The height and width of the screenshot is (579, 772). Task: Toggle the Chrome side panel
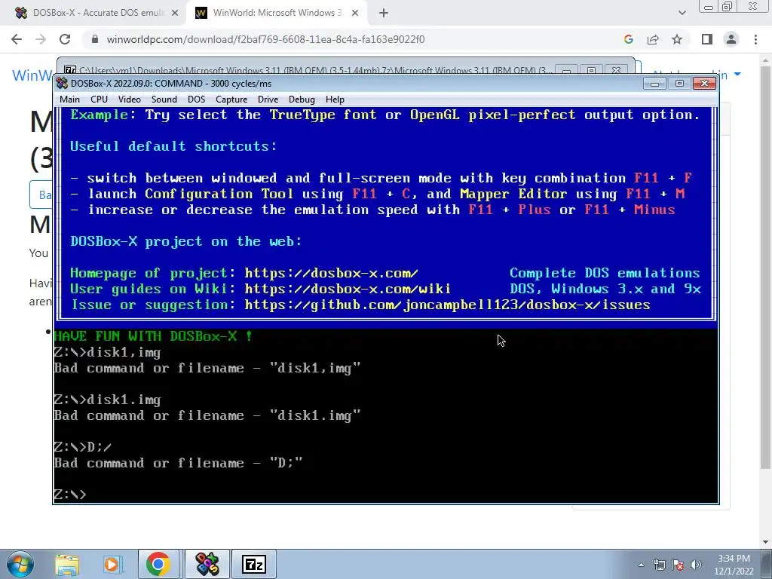click(707, 39)
